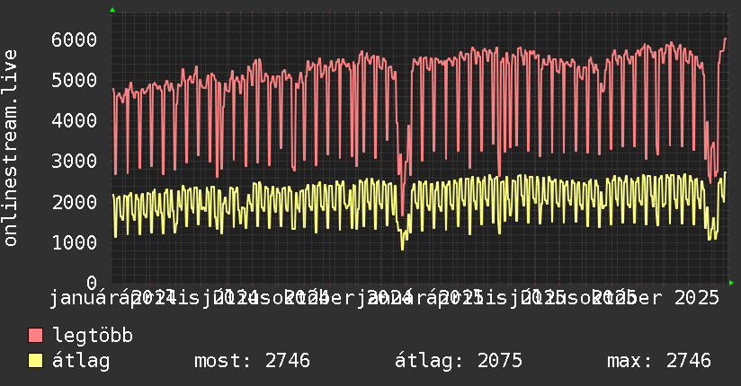Select the legtöbb legend label
The image size is (741, 386).
[x=93, y=336]
